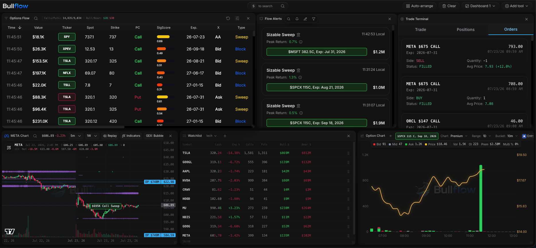The height and width of the screenshot is (248, 536).
Task: Expand the tech watchlist selector
Action: tap(211, 136)
